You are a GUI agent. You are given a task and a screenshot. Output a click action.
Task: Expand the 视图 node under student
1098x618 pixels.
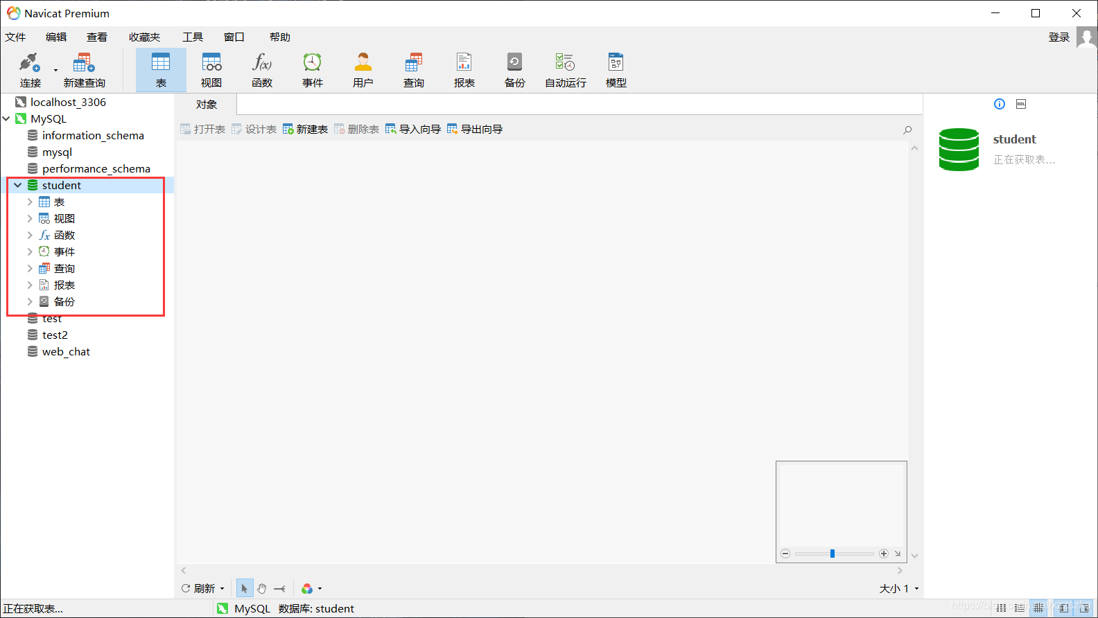pos(30,219)
